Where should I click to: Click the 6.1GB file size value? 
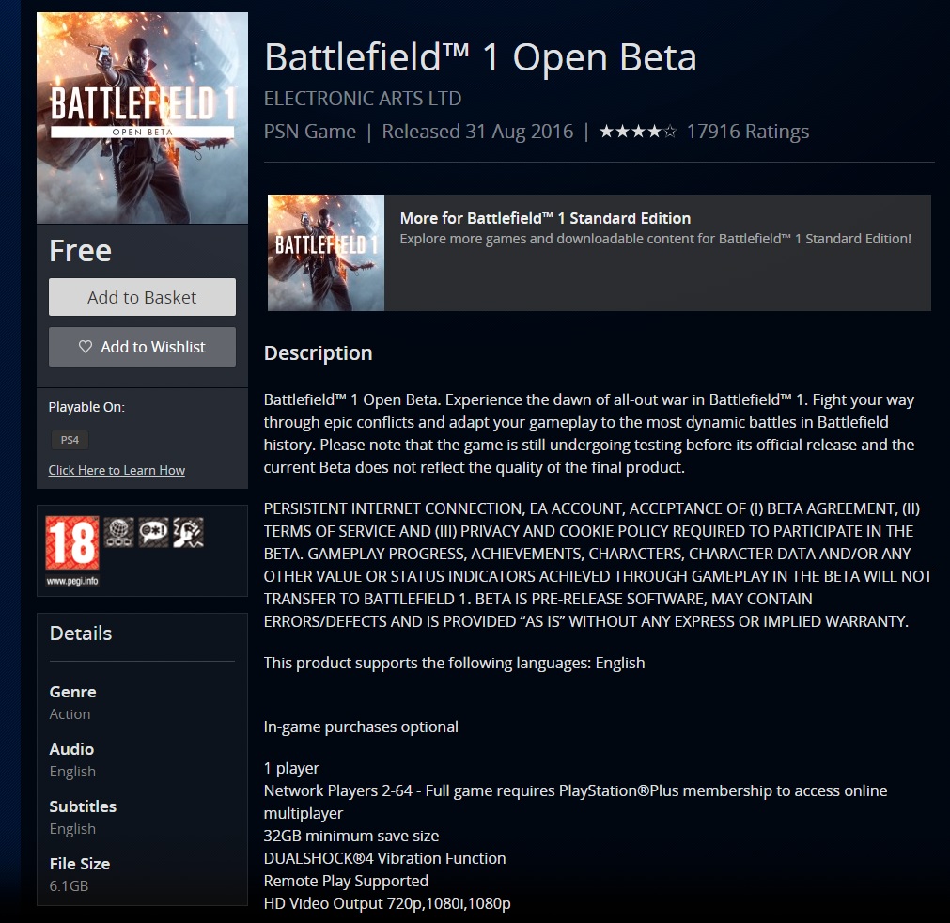click(70, 886)
